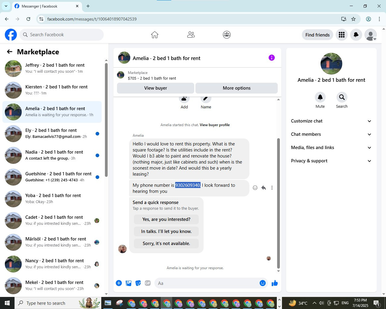Screen dimensions: 386x309
Task: Open the Kiersten conversation
Action: click(52, 90)
